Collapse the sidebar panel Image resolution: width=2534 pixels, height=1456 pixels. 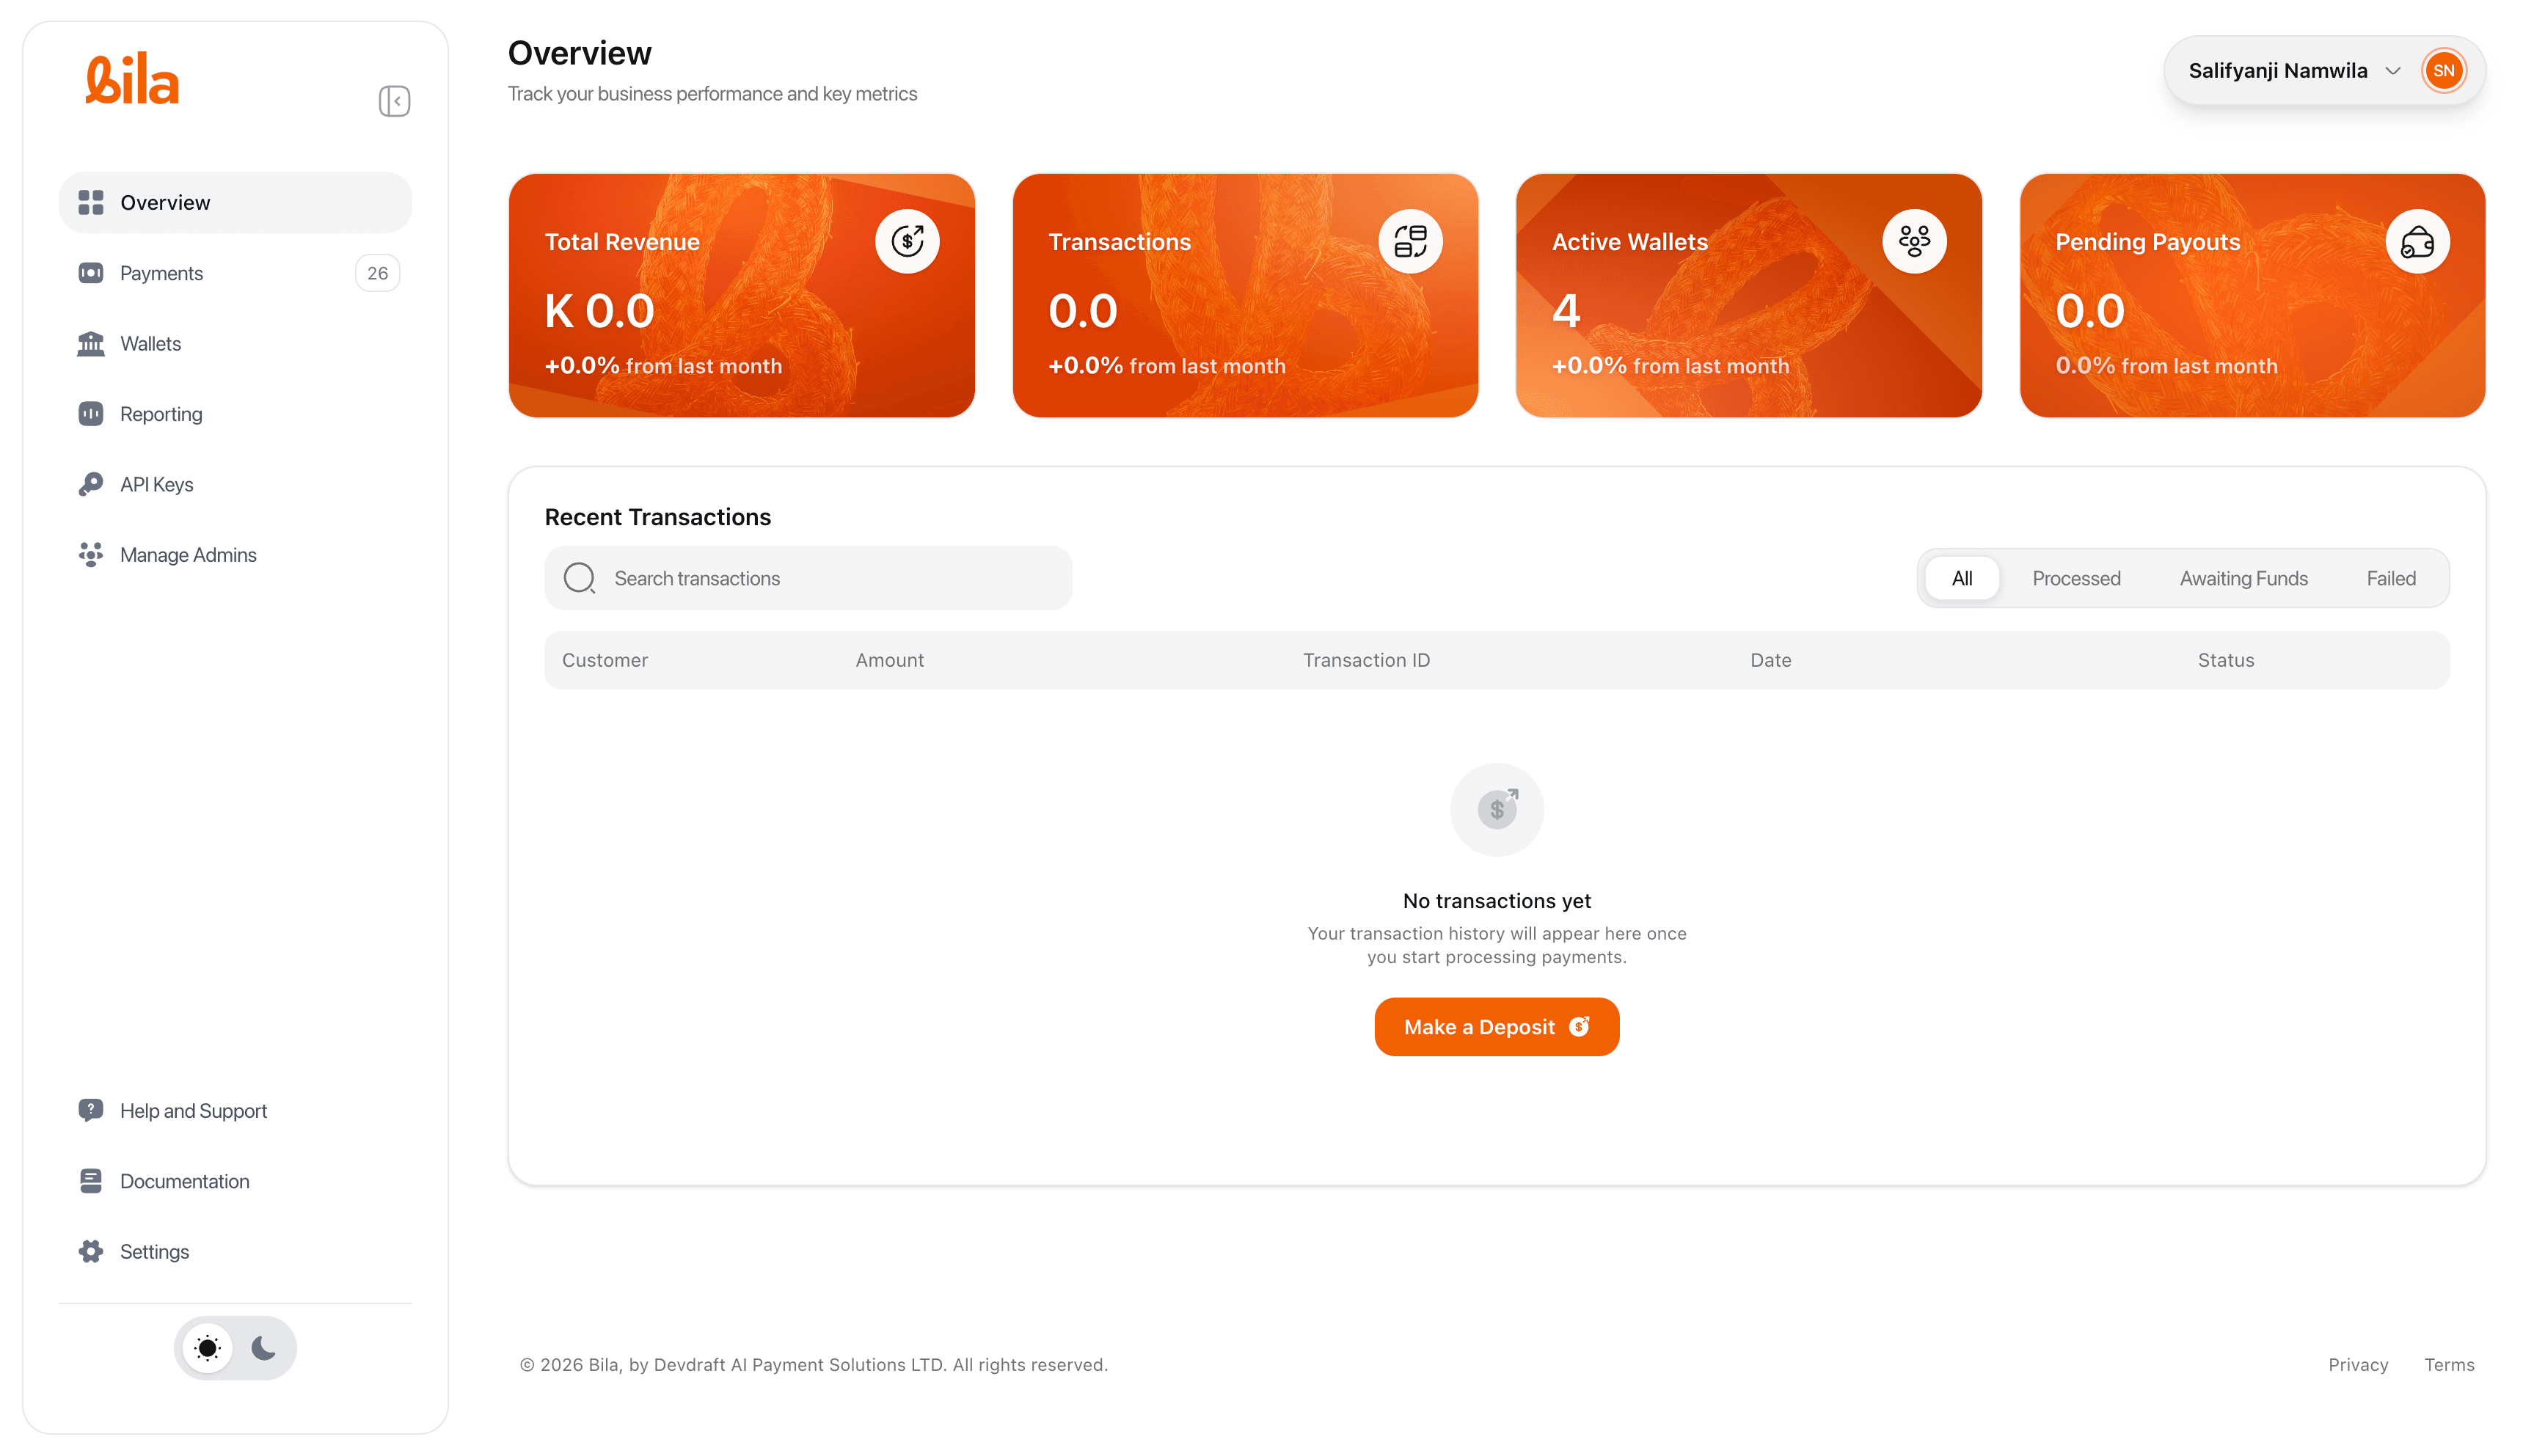(394, 101)
